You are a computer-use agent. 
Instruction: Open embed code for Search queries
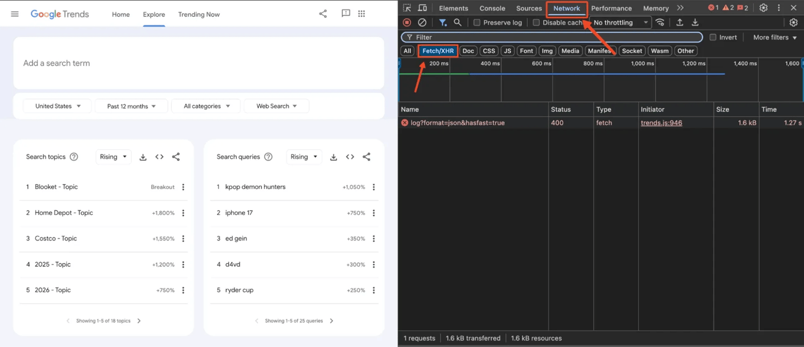[x=350, y=157]
